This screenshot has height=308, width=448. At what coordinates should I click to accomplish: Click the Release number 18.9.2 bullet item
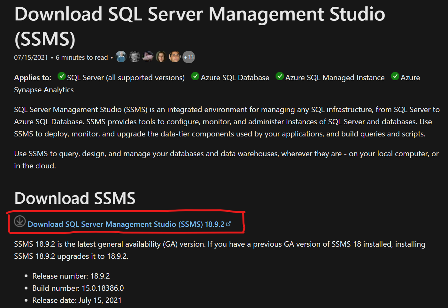coord(71,276)
